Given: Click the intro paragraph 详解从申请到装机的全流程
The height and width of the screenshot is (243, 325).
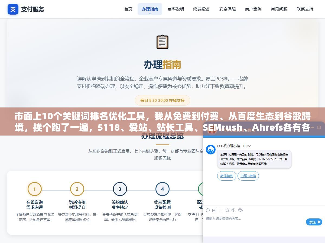Looking at the screenshot, I should click(162, 83).
